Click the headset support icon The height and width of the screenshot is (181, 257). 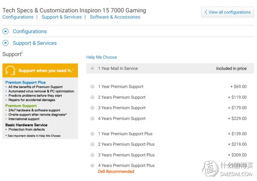[x=10, y=70]
